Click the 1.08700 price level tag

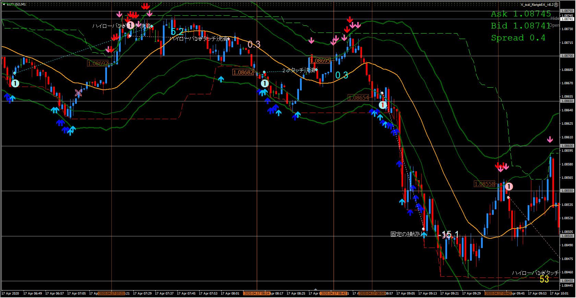[567, 55]
